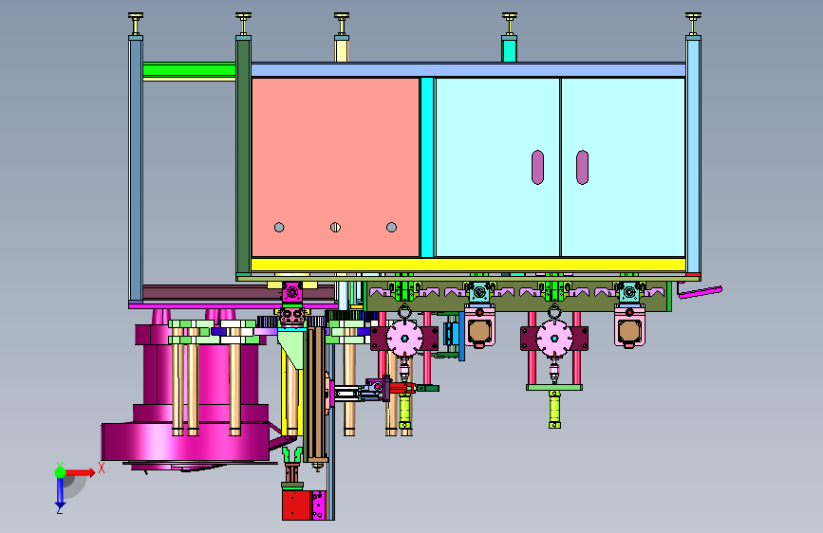Select the large magenta feeder bowl base
Image resolution: width=823 pixels, height=533 pixels.
tap(186, 441)
